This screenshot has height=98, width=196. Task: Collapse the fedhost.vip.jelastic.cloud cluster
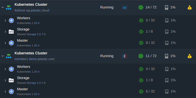click(3, 7)
